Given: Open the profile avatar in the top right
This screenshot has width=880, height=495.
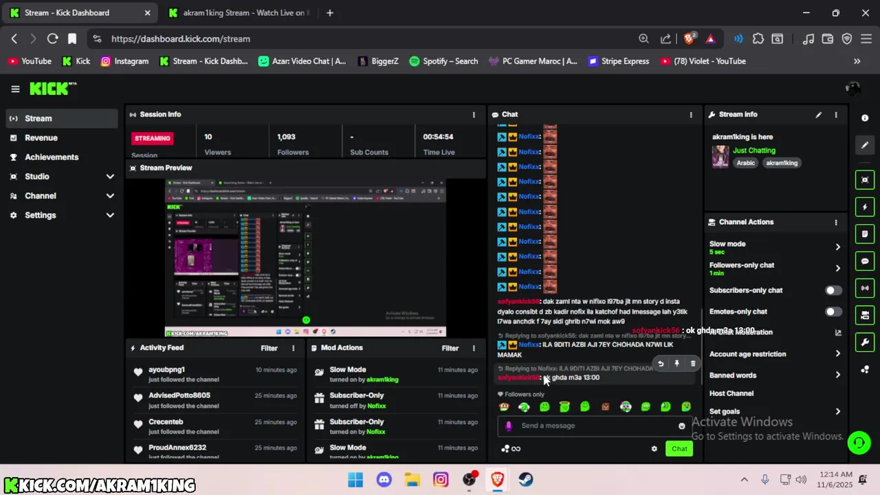Looking at the screenshot, I should click(x=852, y=89).
